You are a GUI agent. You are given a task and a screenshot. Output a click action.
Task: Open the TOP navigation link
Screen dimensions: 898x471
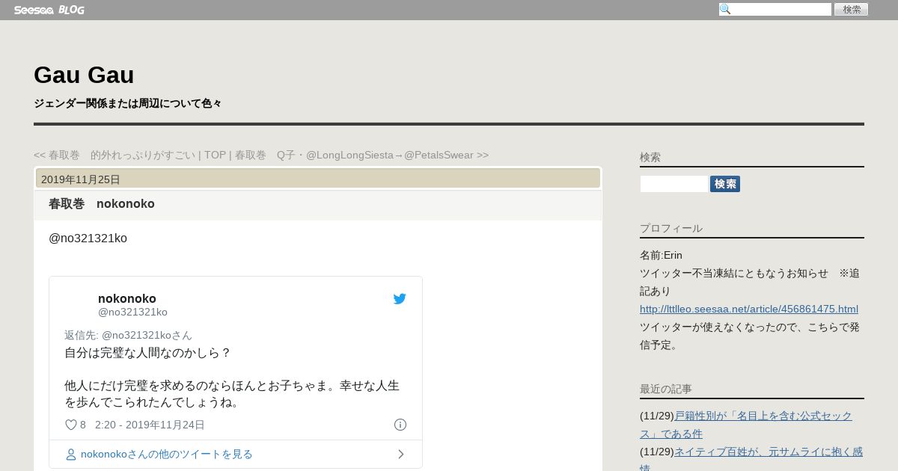(x=215, y=155)
